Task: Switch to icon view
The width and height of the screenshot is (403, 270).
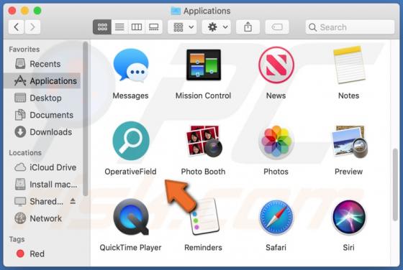Action: pos(102,27)
